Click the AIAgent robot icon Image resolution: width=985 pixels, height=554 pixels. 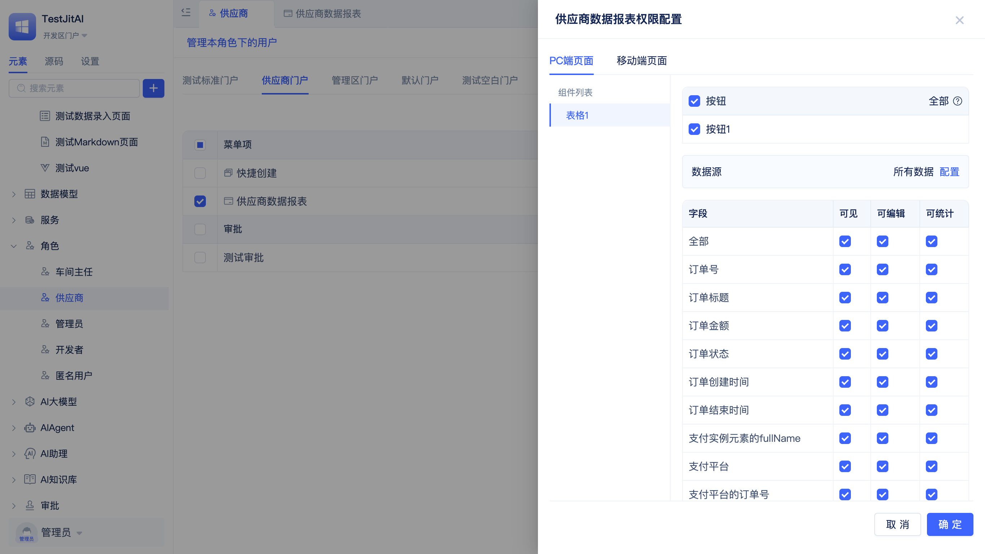(x=30, y=428)
